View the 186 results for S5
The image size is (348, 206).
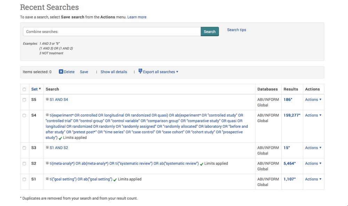click(288, 99)
